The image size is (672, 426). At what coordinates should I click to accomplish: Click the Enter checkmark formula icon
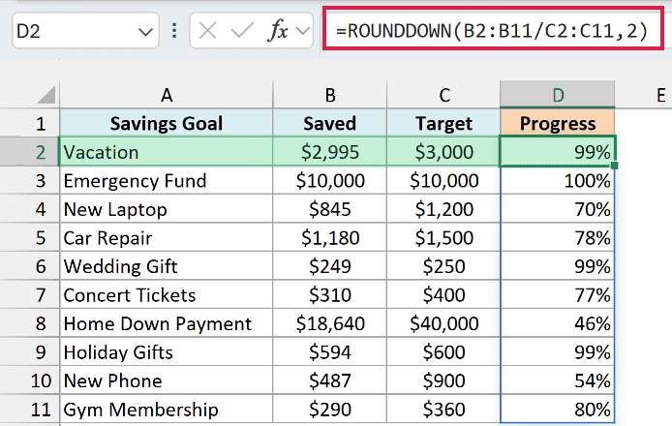click(242, 31)
